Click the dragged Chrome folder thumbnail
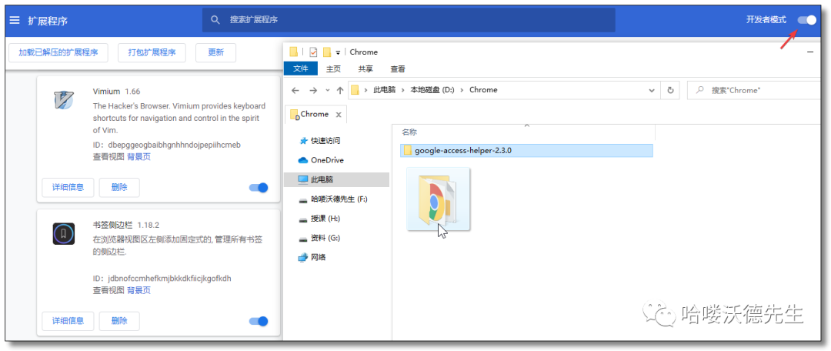831x351 pixels. coord(439,199)
